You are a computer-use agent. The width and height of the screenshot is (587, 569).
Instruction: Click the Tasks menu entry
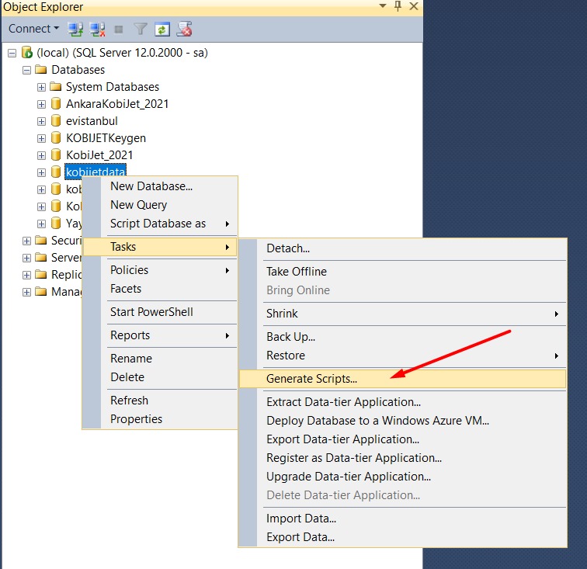160,247
